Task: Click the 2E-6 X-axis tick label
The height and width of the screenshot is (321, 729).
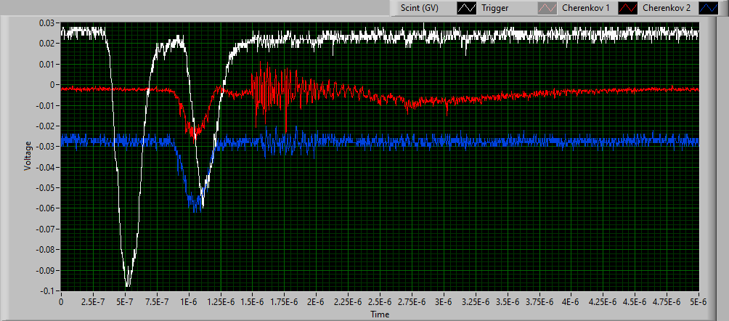Action: point(316,301)
